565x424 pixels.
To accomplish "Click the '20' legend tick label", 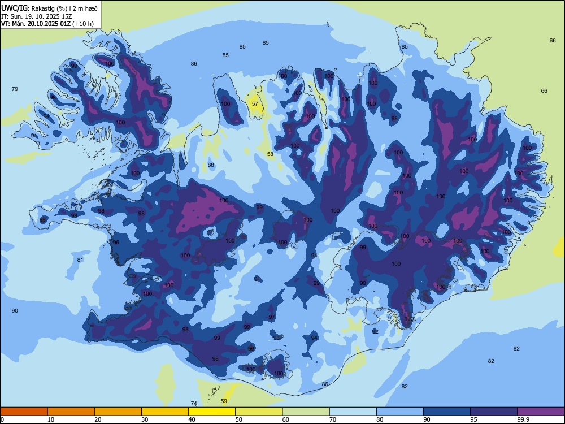I will pos(98,419).
